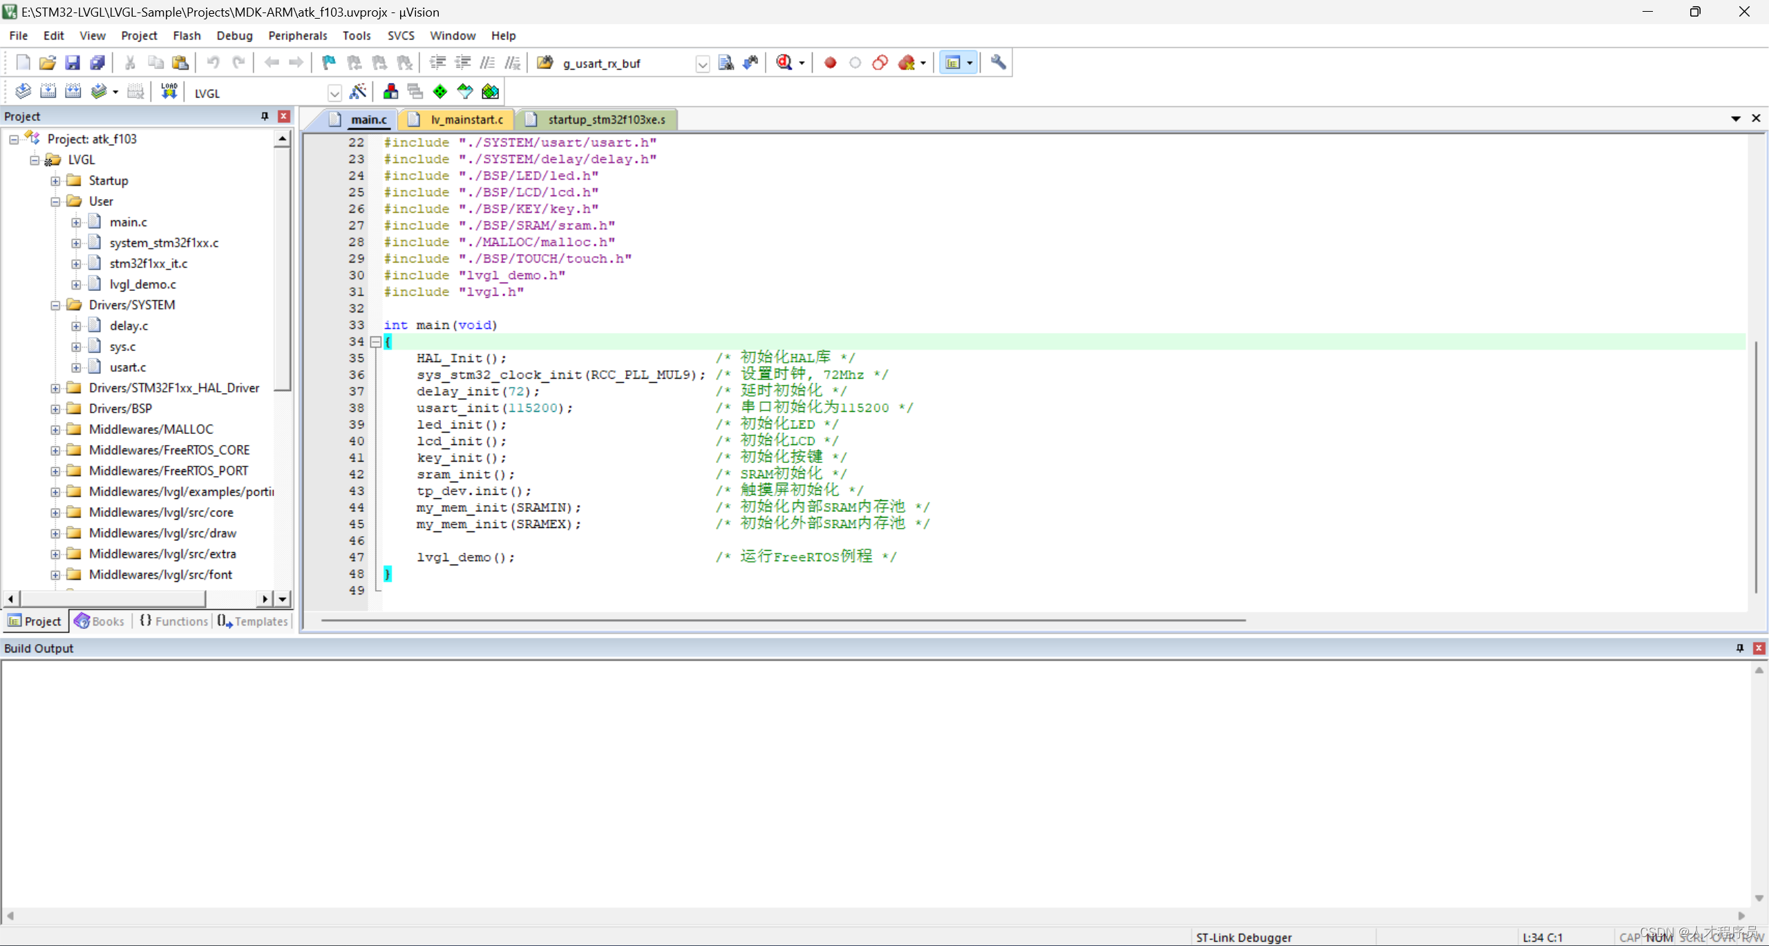Open the Peripherals menu
Screen dimensions: 1769x946
297,35
